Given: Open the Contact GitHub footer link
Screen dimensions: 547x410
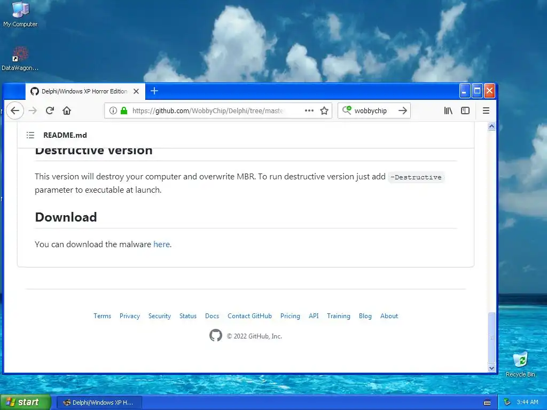Looking at the screenshot, I should click(x=250, y=316).
